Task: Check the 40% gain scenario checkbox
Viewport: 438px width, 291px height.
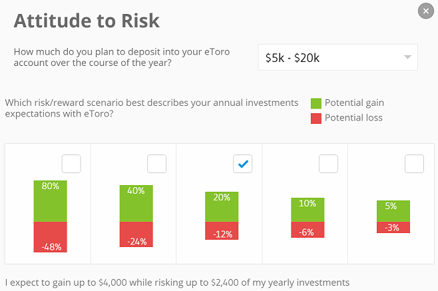Action: click(x=156, y=164)
